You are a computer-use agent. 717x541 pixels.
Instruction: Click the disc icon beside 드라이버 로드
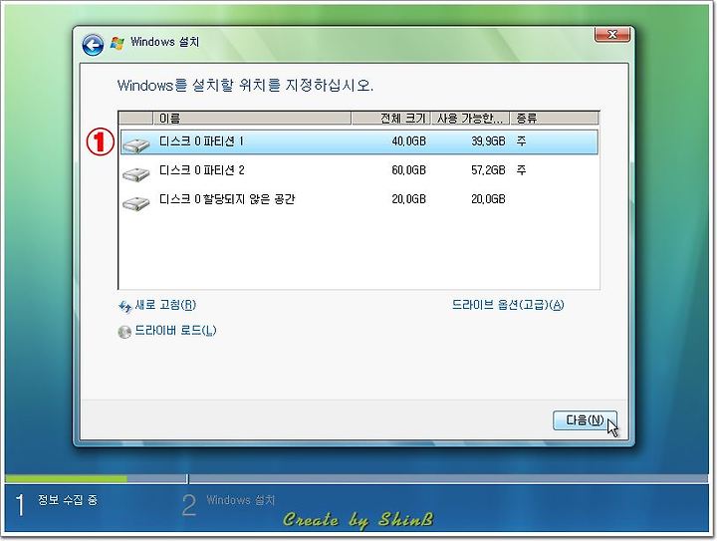[124, 332]
